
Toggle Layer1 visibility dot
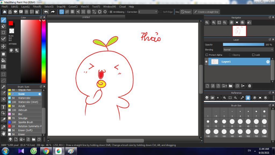tap(207, 62)
